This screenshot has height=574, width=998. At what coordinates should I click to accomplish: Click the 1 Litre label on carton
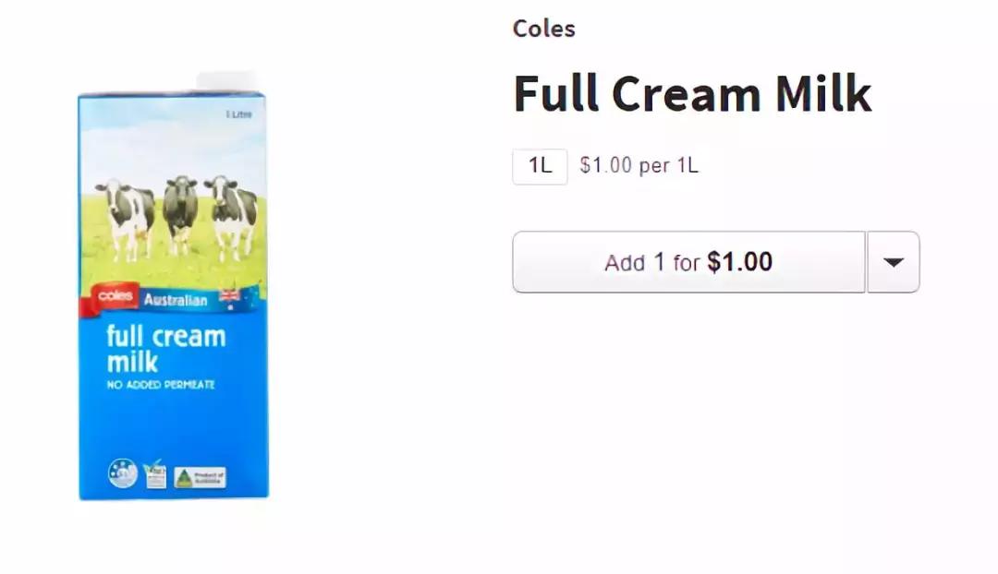pos(238,114)
